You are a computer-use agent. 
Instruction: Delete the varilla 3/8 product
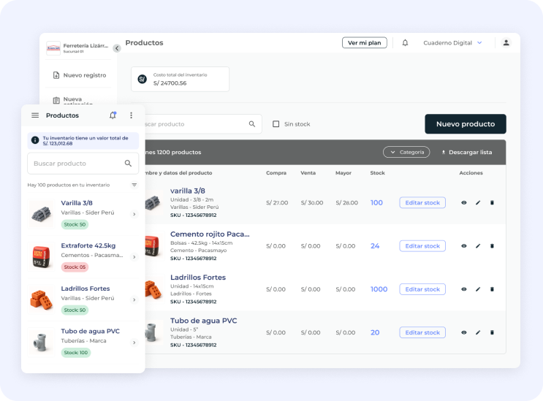coord(492,203)
